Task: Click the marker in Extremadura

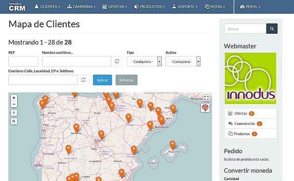Action: (69, 149)
